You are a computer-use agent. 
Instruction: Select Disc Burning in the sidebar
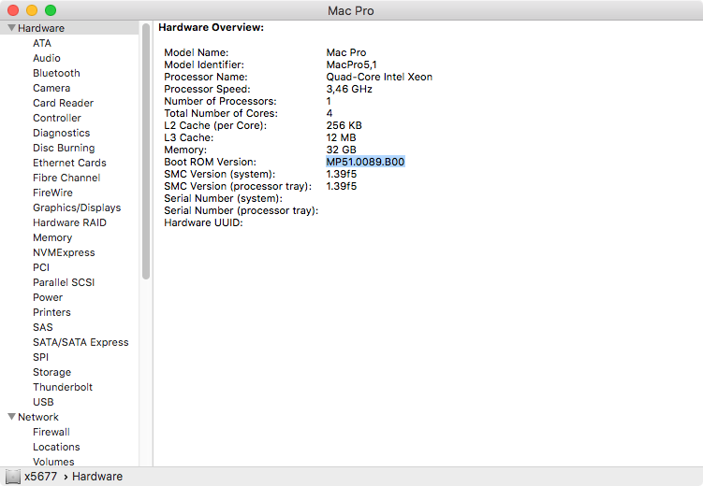[x=64, y=148]
